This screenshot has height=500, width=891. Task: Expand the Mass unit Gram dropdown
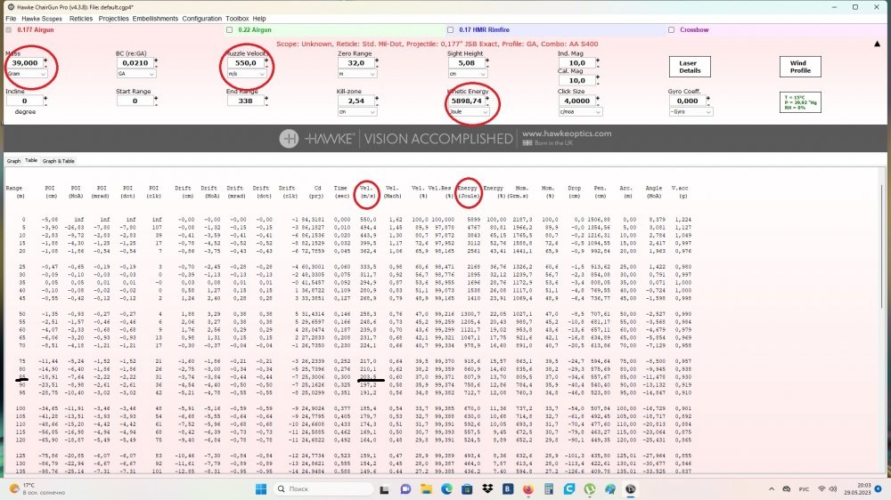[27, 75]
